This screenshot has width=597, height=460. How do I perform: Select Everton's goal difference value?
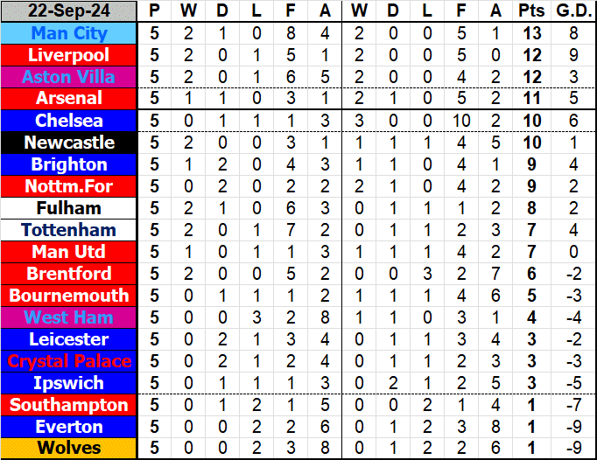[x=572, y=427]
